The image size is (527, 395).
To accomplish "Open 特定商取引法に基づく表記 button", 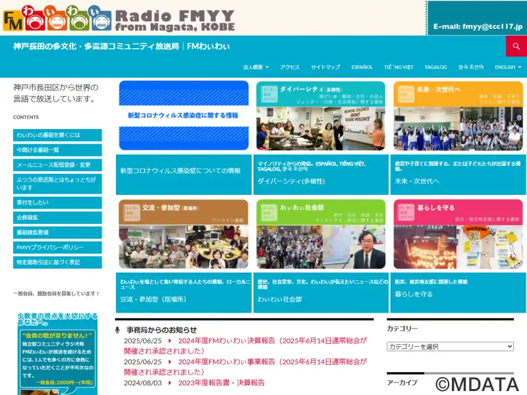I will click(x=57, y=262).
